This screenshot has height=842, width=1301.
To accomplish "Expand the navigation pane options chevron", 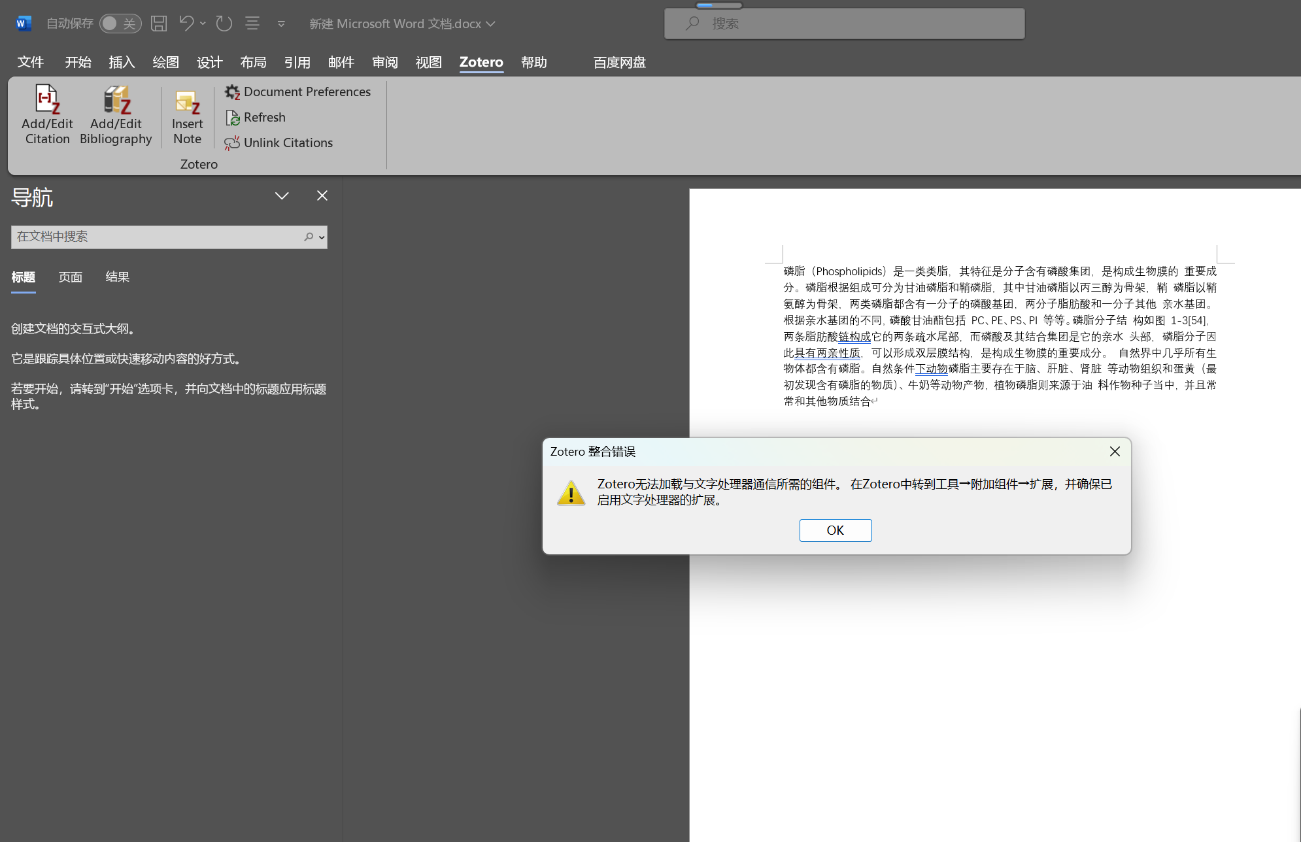I will [282, 196].
